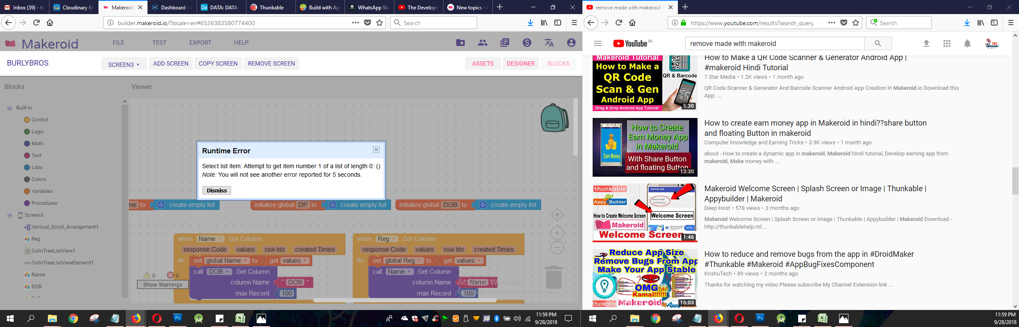Screen dimensions: 1019x327
Task: Click the ADD SCREEN button
Action: pyautogui.click(x=171, y=63)
